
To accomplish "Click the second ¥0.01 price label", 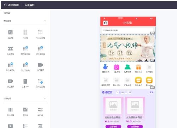I will point(129,121).
